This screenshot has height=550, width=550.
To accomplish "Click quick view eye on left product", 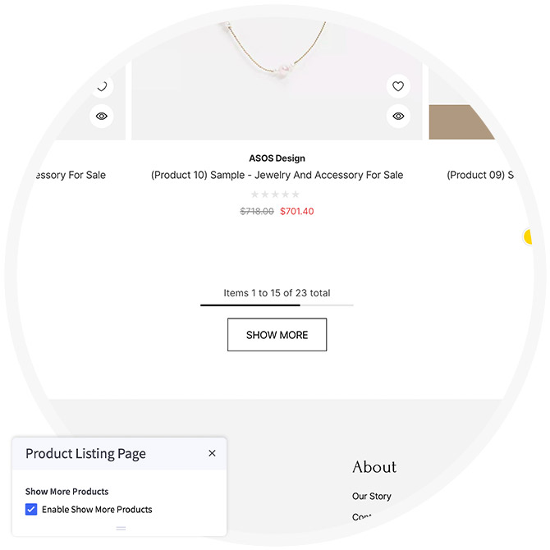I will click(x=102, y=117).
